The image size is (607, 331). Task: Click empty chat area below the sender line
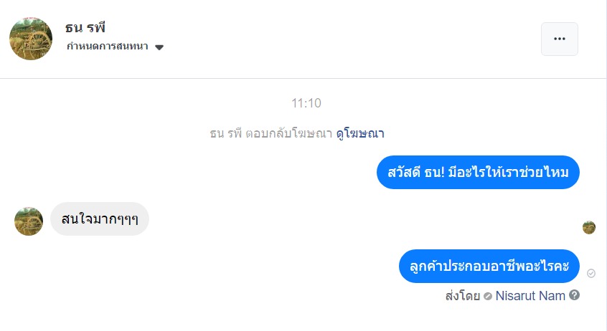pyautogui.click(x=301, y=317)
